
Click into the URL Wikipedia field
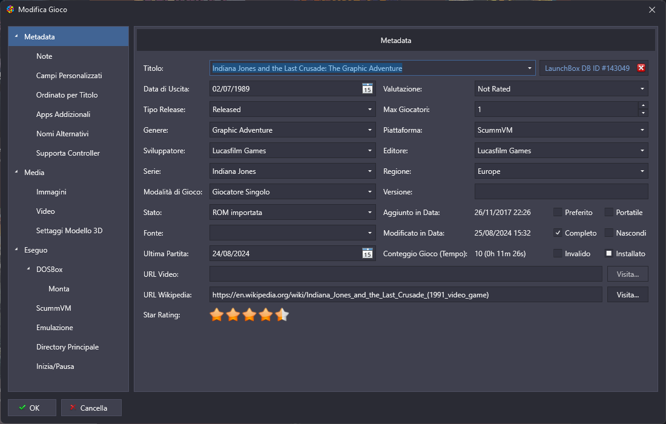point(406,294)
